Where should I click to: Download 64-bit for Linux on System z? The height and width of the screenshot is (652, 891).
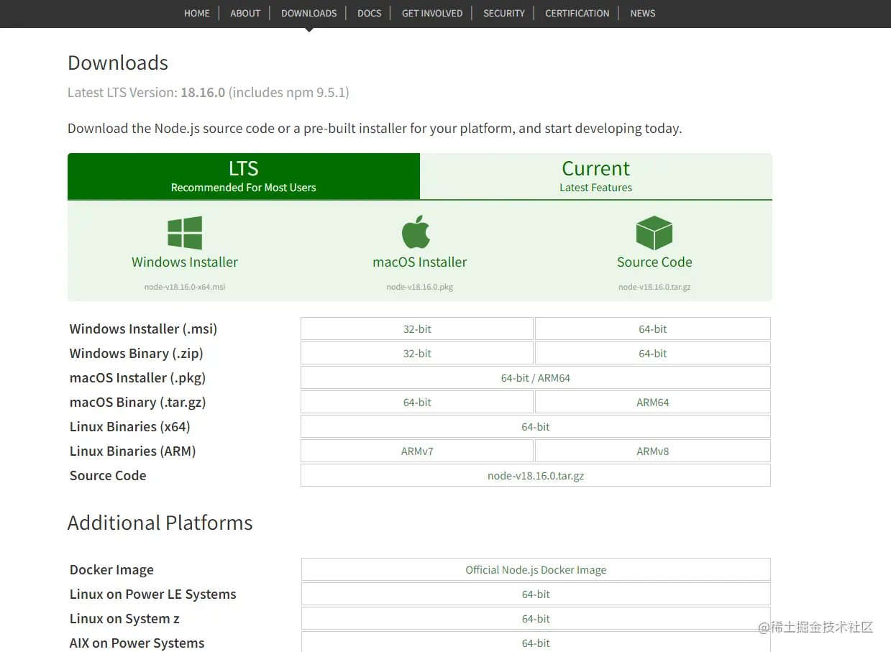coord(536,618)
